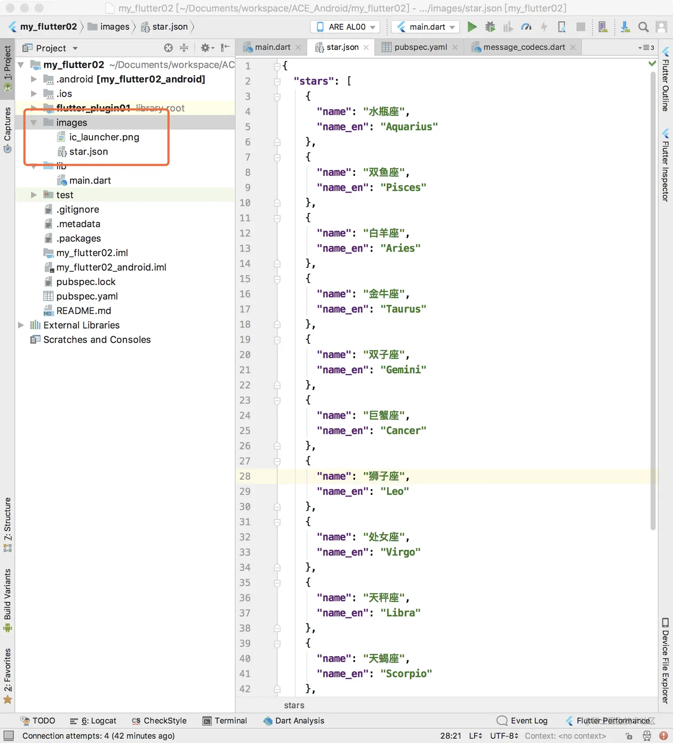Start debugging with the bug icon
This screenshot has height=743, width=673.
[x=490, y=27]
